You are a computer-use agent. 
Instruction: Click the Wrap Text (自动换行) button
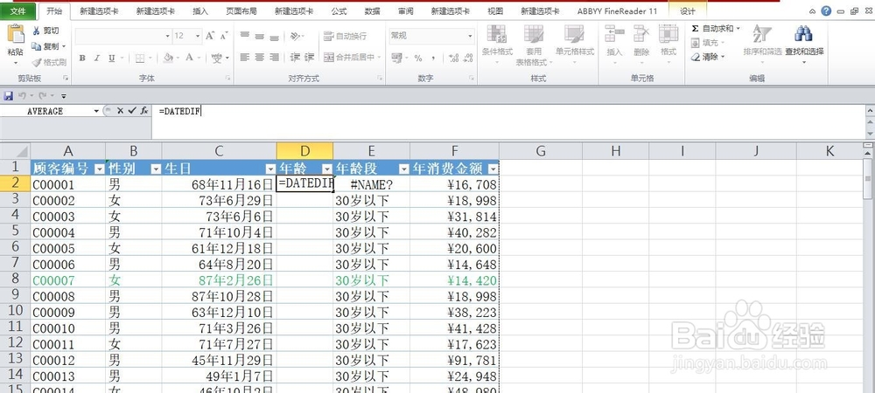[x=345, y=36]
